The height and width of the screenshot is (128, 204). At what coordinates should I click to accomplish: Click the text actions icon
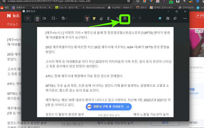125,19
